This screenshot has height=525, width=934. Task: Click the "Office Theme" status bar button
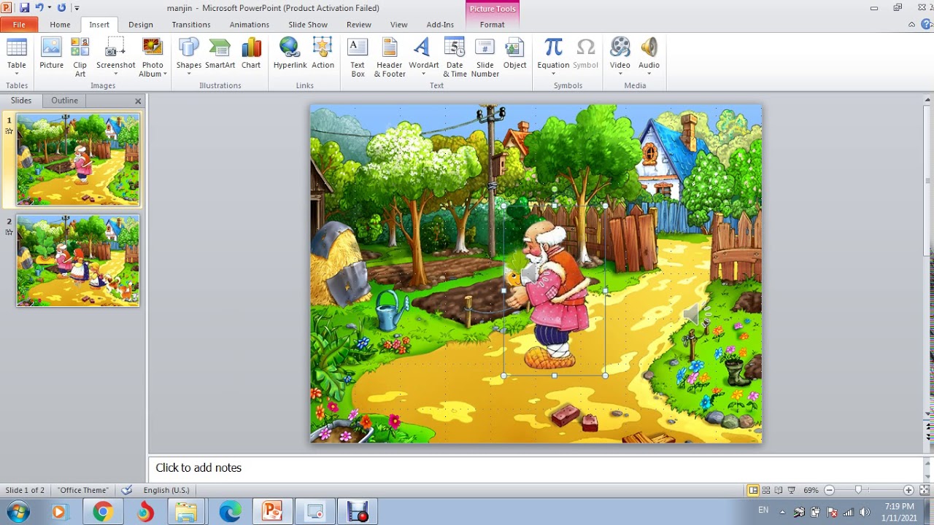(x=83, y=490)
